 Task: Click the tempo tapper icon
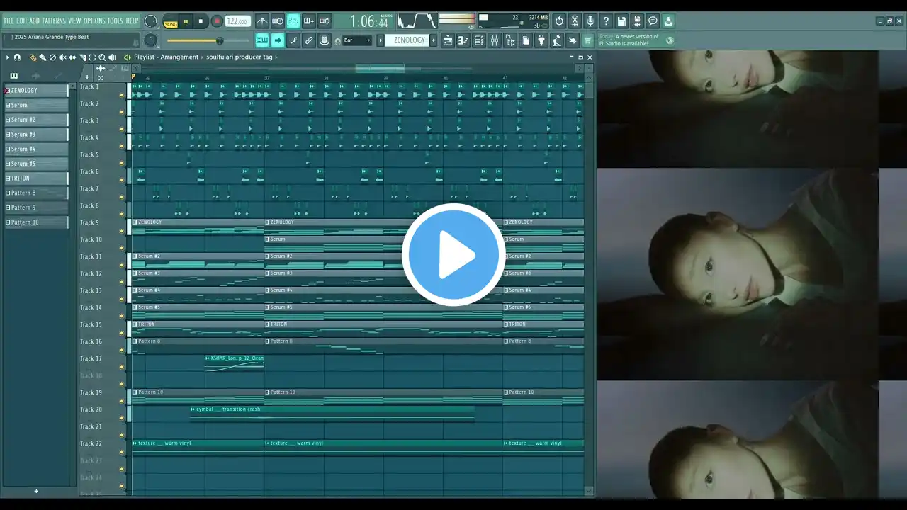(557, 40)
